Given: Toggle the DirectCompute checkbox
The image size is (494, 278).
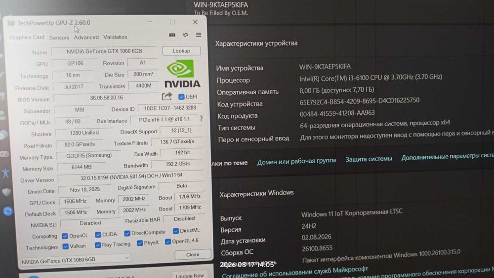Looking at the screenshot, I should (x=127, y=233).
